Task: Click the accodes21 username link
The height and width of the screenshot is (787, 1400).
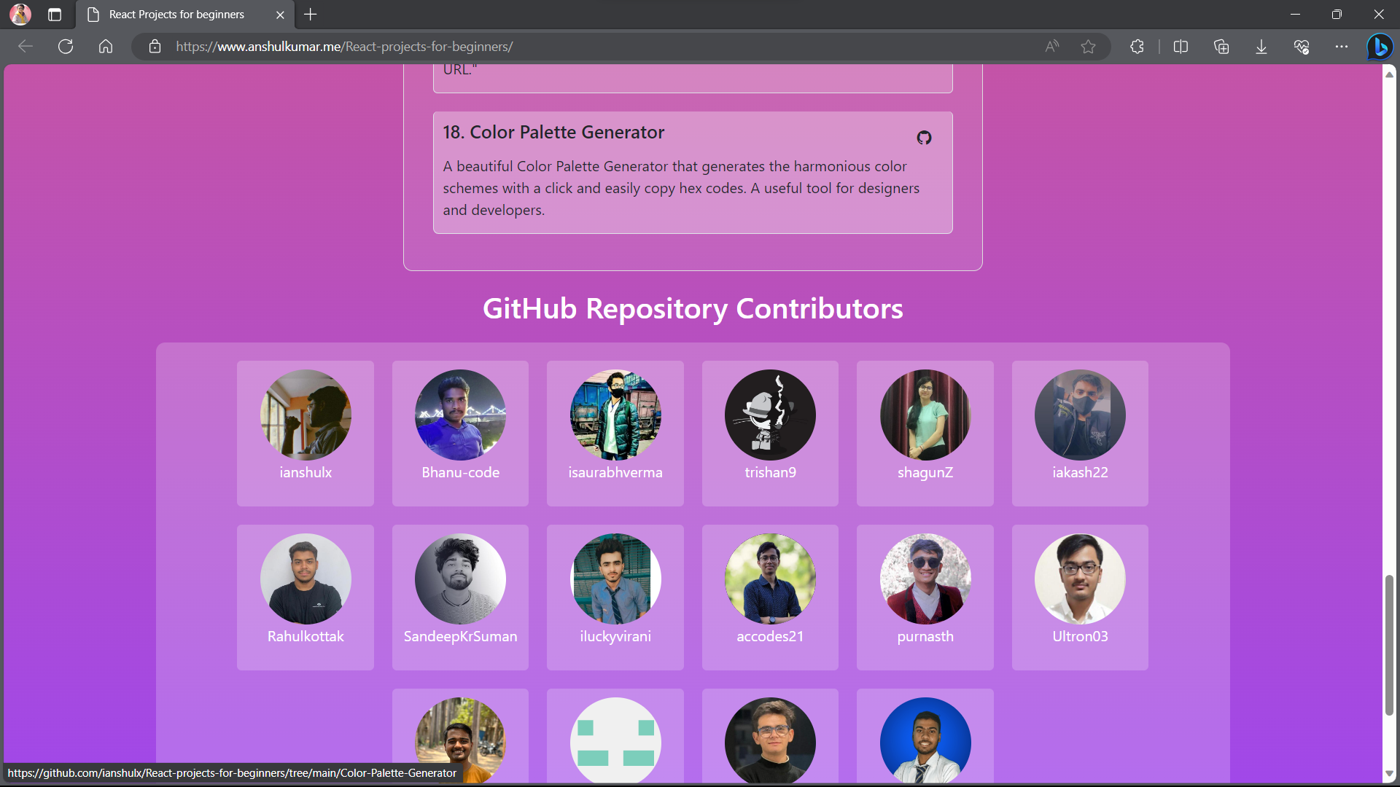Action: coord(770,636)
